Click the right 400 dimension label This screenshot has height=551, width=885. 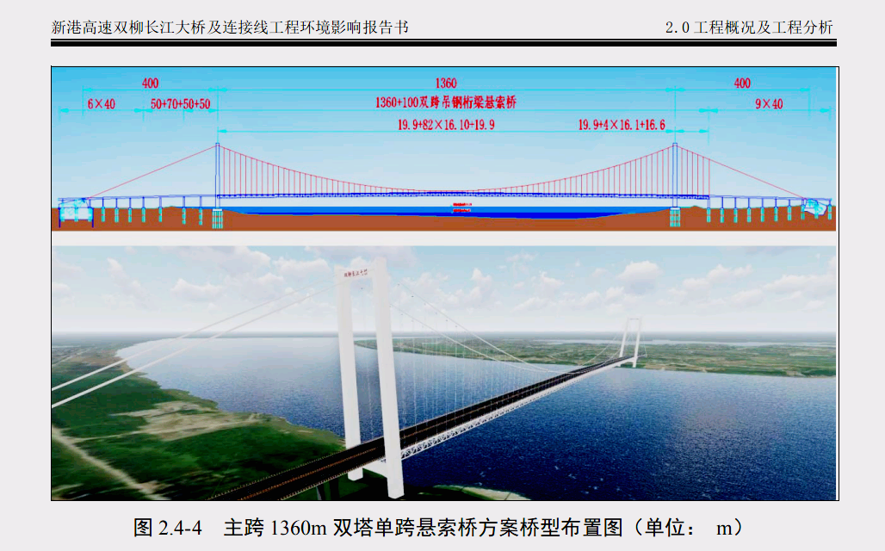point(742,83)
